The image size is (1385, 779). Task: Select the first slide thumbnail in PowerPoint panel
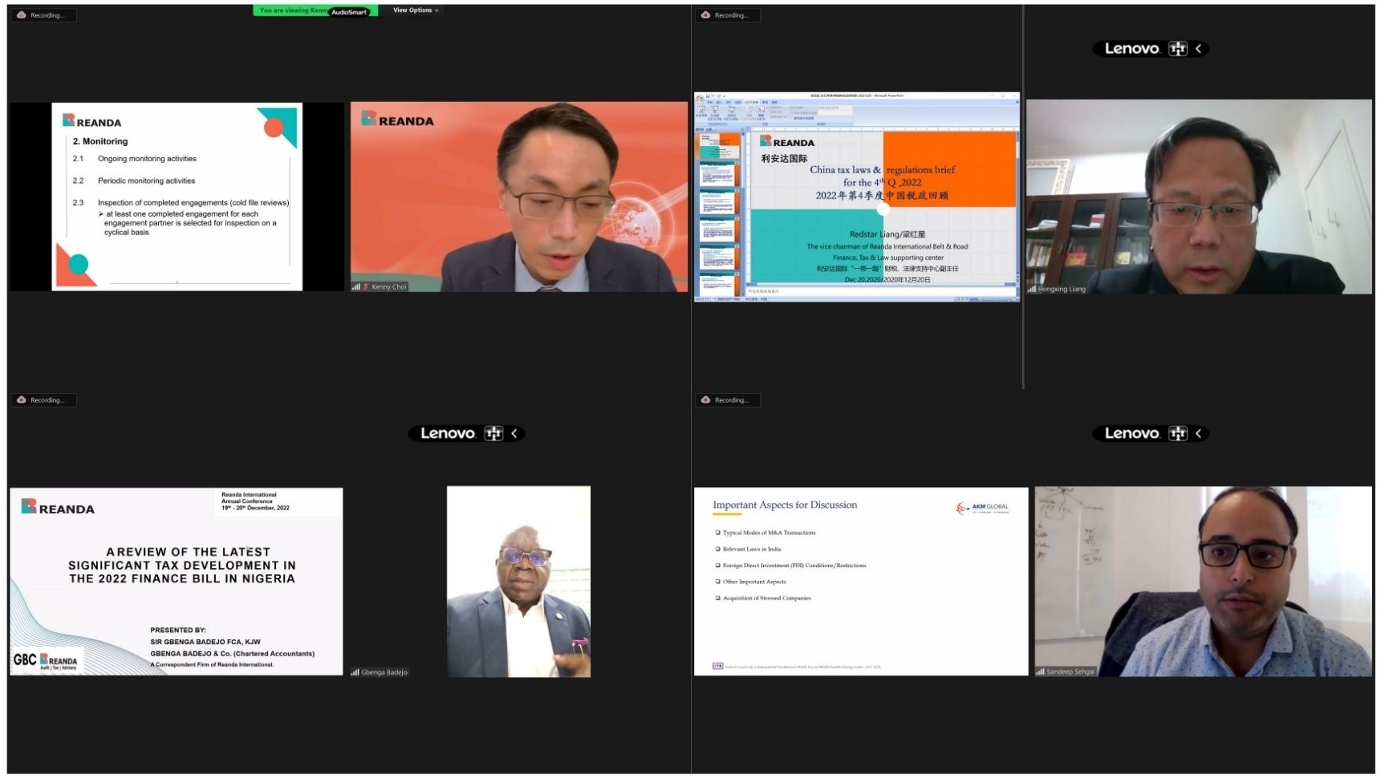720,147
